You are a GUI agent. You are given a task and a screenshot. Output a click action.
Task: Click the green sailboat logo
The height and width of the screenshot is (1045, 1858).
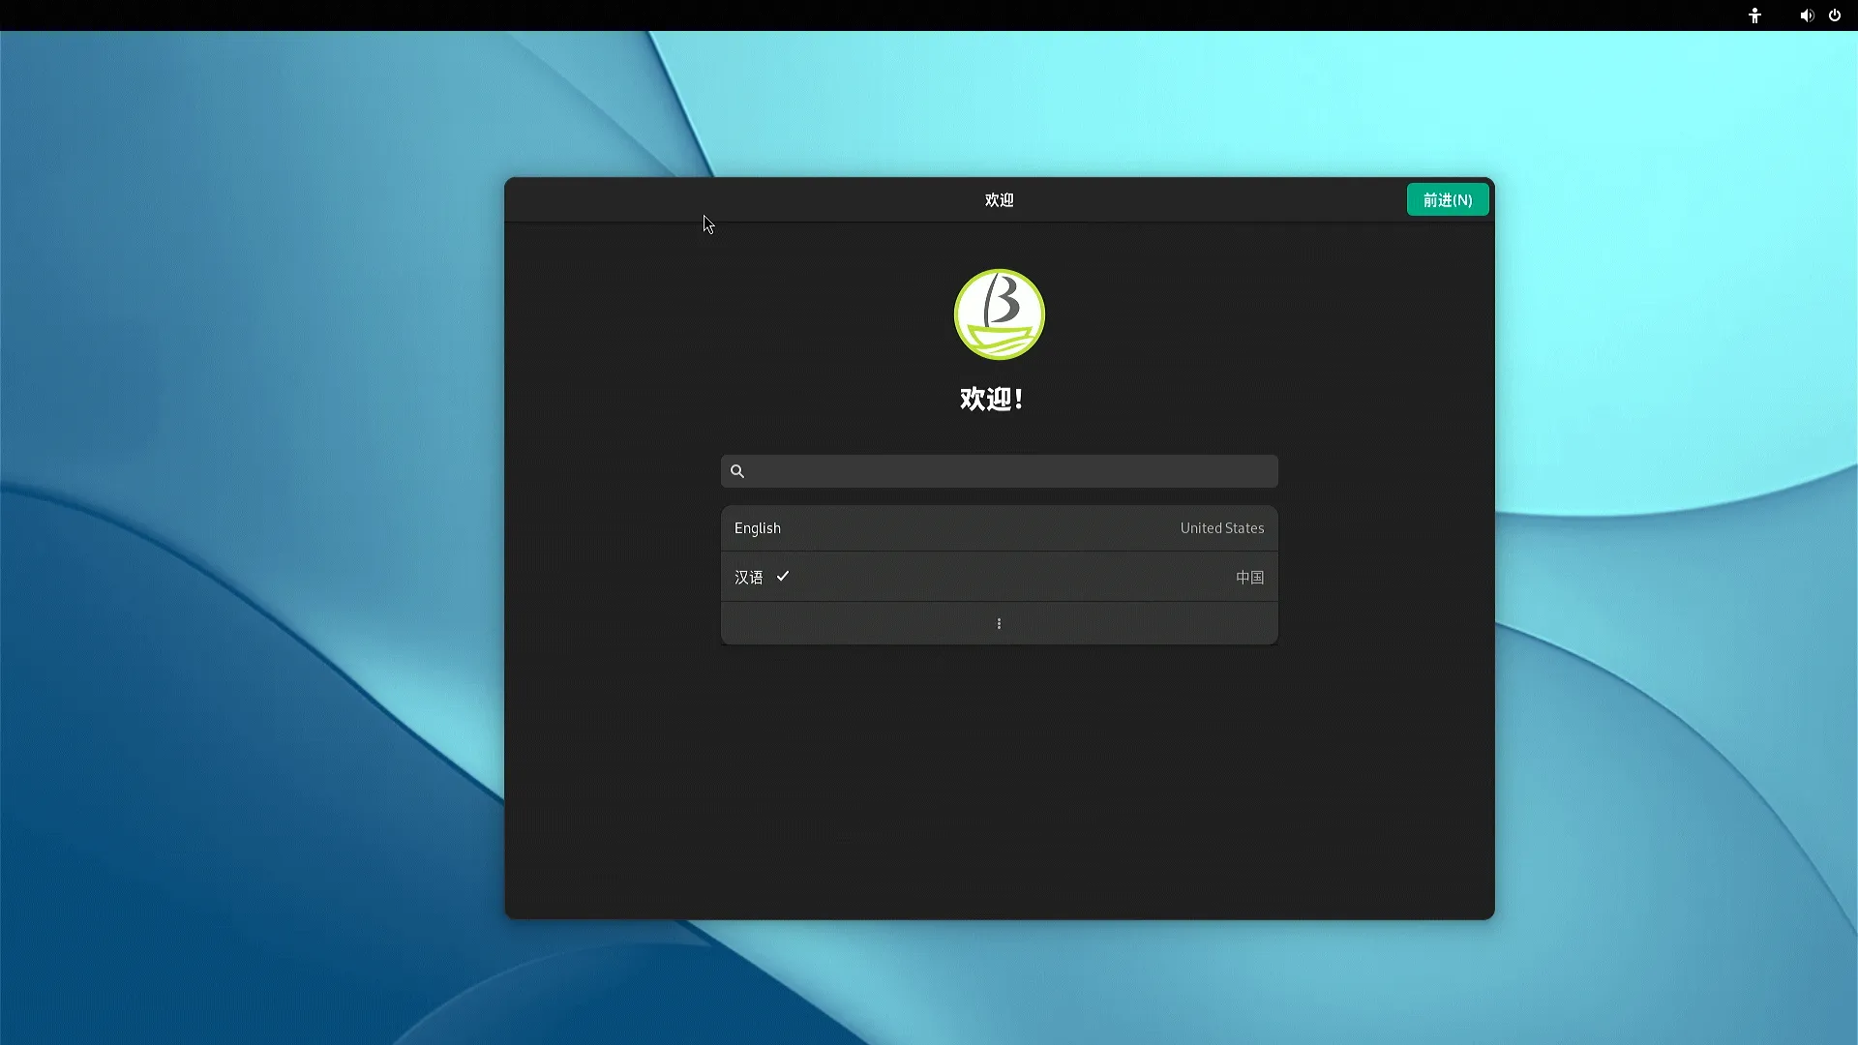point(999,314)
